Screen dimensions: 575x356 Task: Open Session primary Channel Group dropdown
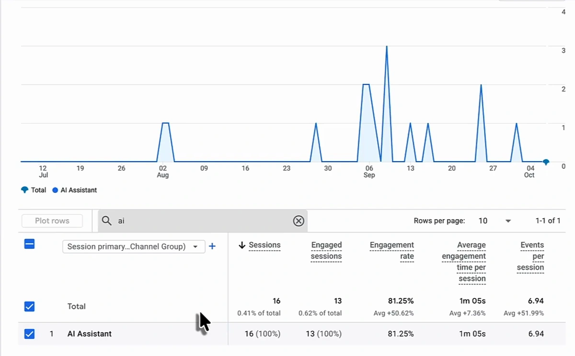(134, 246)
